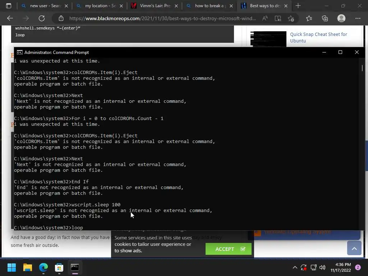Screen dimensions: 368x276
Task: View site information lock icon
Action: (x=61, y=18)
